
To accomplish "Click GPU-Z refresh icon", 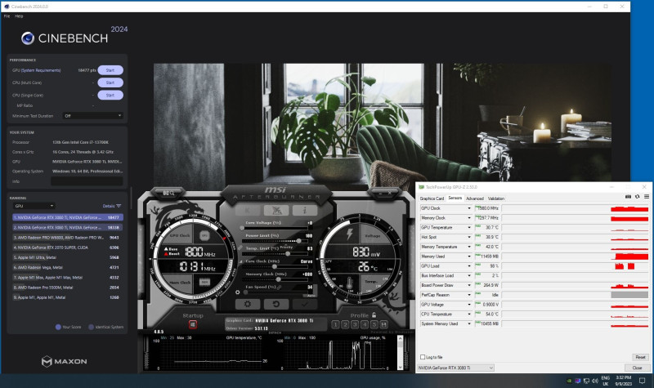I will click(x=638, y=197).
